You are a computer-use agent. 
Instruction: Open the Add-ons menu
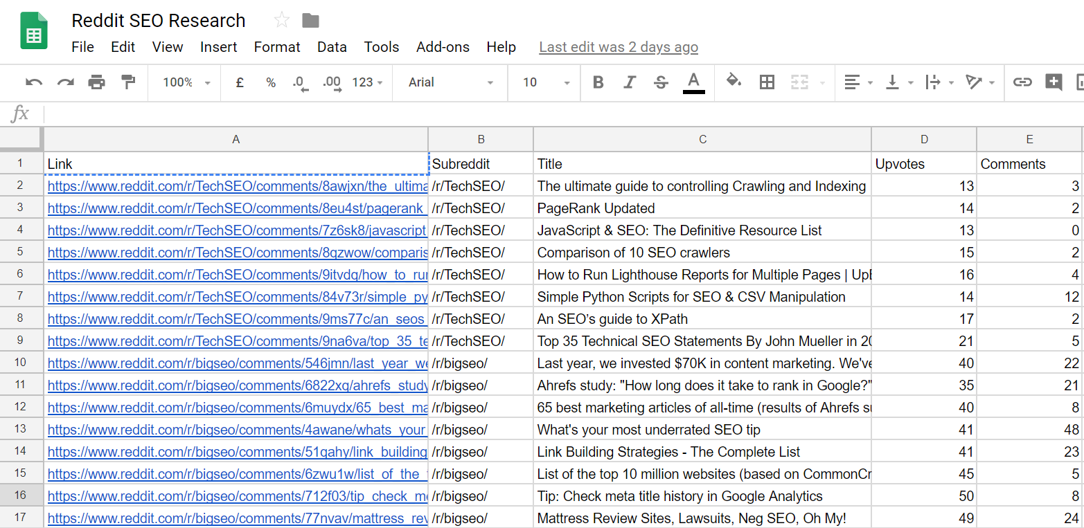click(x=443, y=47)
